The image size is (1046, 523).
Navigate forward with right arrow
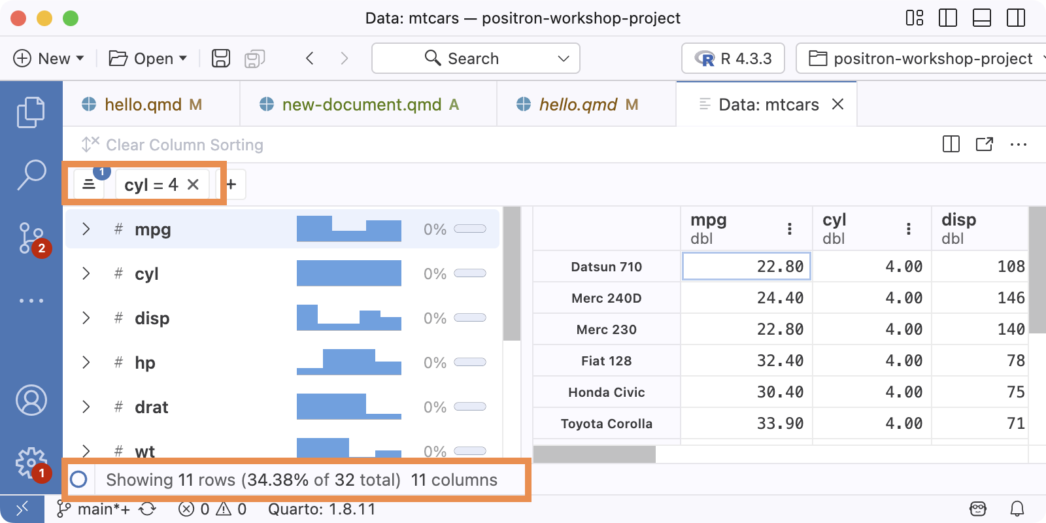(345, 58)
